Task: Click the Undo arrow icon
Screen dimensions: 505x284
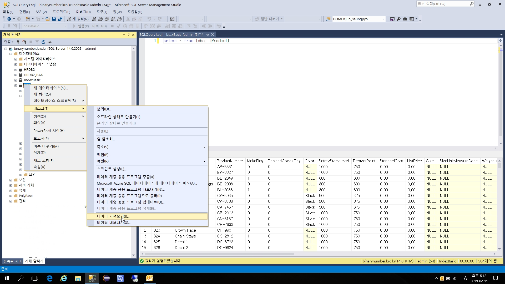Action: [x=149, y=19]
